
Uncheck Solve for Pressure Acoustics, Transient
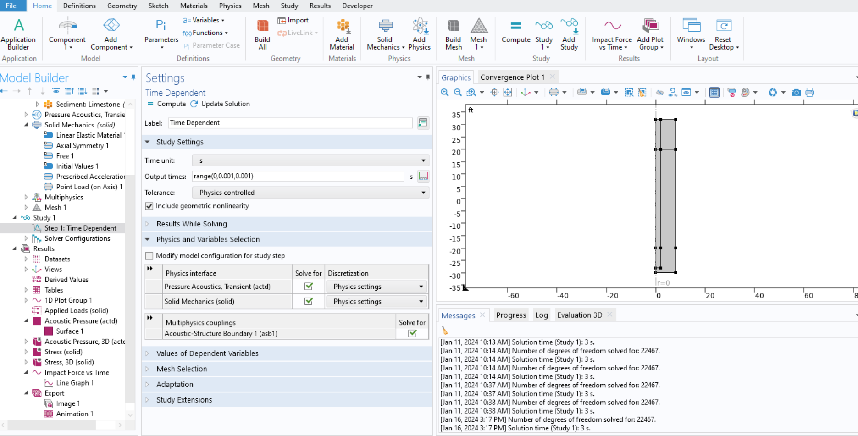[309, 287]
